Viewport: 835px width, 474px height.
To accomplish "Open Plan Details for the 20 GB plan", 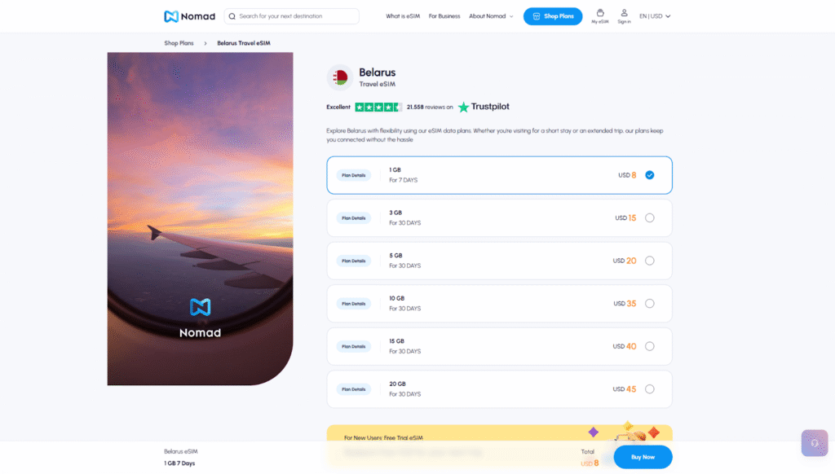I will coord(353,388).
